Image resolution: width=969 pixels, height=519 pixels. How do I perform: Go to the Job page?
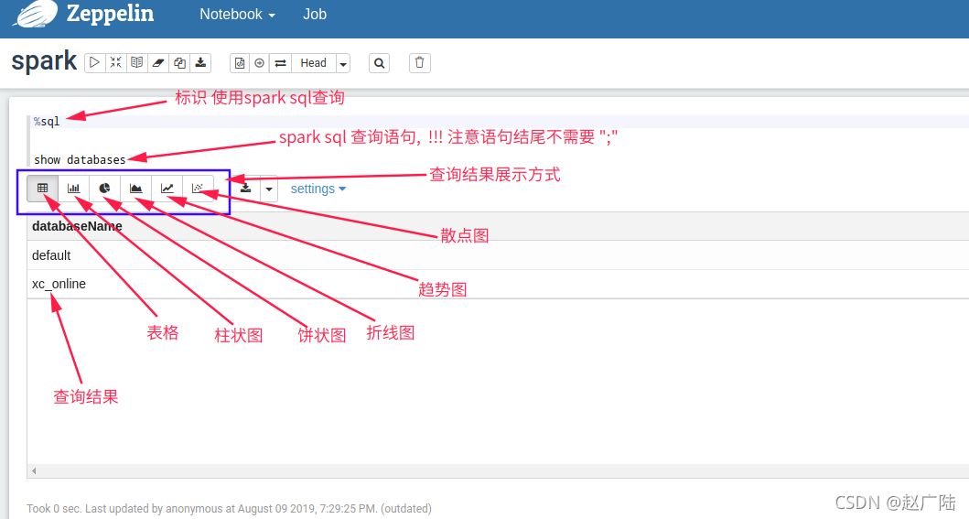(x=315, y=15)
